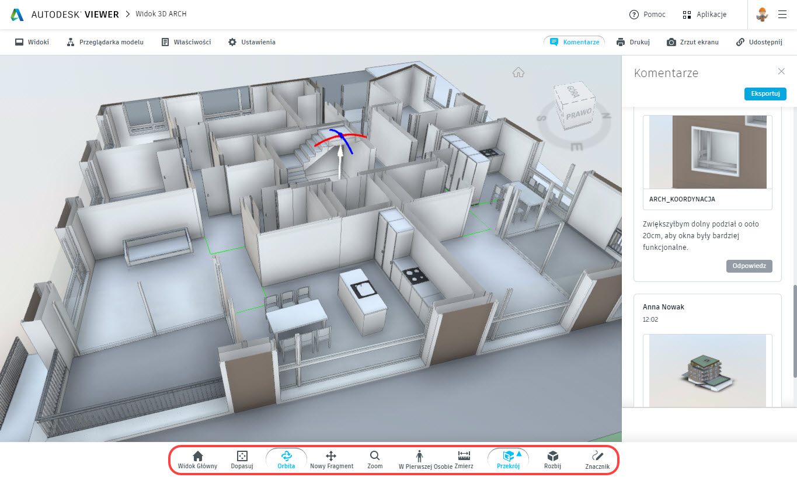Viewport: 797px width, 477px height.
Task: Open the Znacznik markup tool
Action: (597, 459)
